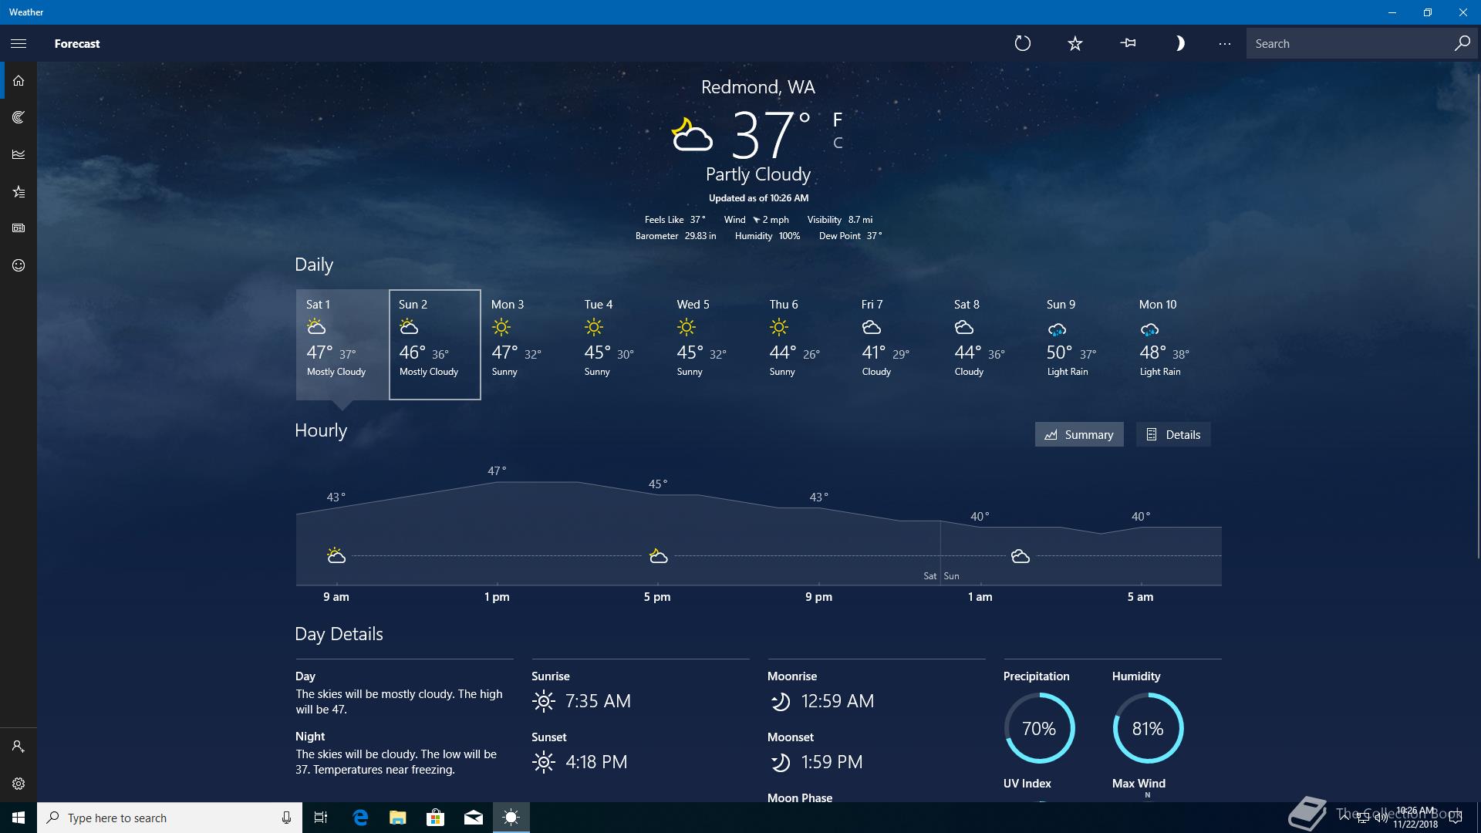Add Redmond to favorites star

(x=1074, y=44)
